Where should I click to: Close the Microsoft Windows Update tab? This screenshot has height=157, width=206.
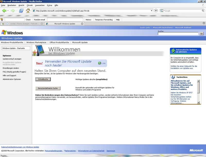[x=82, y=24]
